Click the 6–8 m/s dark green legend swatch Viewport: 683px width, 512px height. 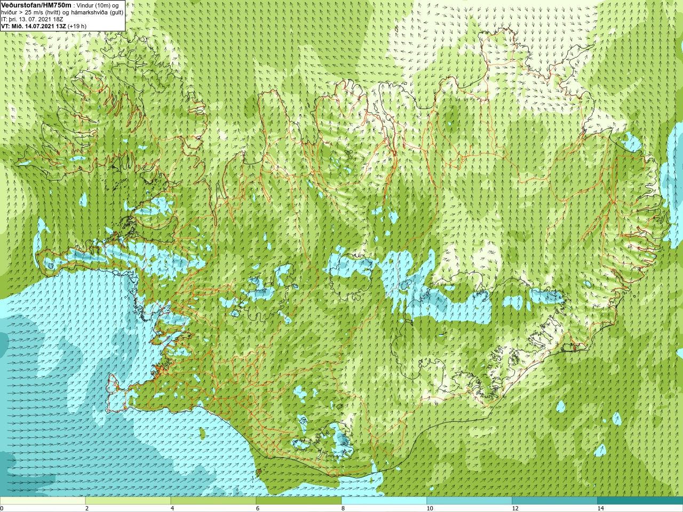click(299, 501)
